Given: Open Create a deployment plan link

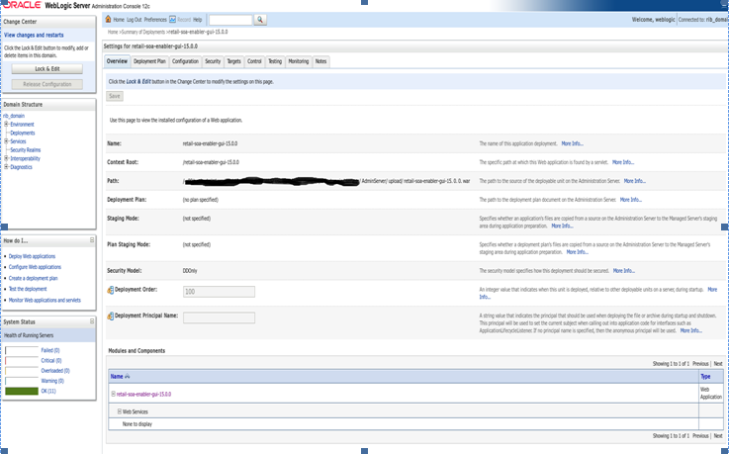Looking at the screenshot, I should click(33, 278).
